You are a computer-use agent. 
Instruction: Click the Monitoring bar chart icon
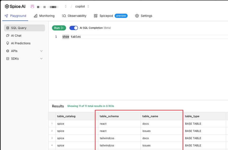(x=36, y=16)
